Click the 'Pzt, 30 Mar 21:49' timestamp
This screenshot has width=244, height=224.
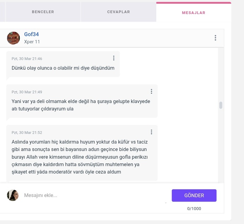tap(27, 92)
